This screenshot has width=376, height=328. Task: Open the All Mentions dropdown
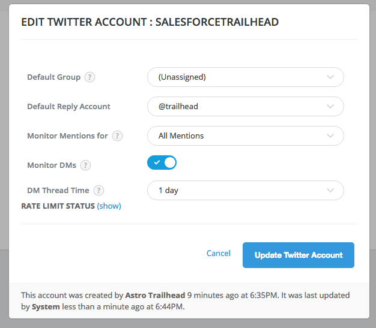(x=246, y=136)
